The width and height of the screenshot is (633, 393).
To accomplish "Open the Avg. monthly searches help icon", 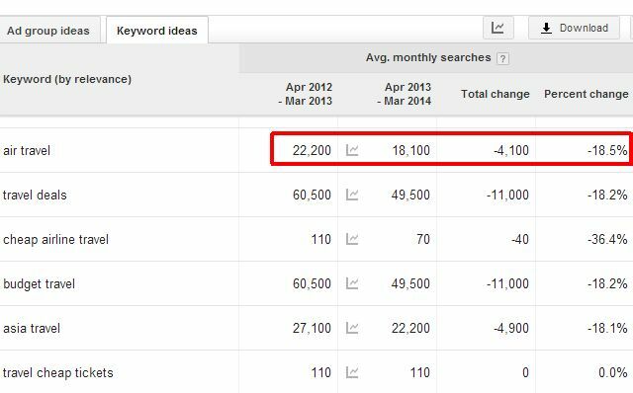I will pos(502,58).
